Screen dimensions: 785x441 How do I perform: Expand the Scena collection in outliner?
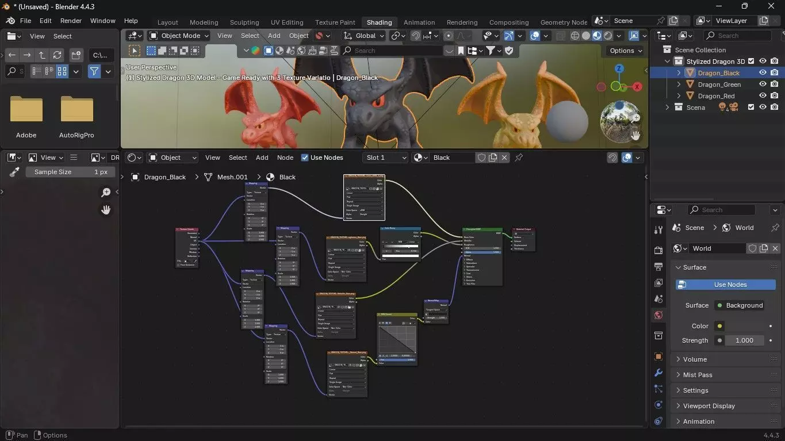point(667,108)
